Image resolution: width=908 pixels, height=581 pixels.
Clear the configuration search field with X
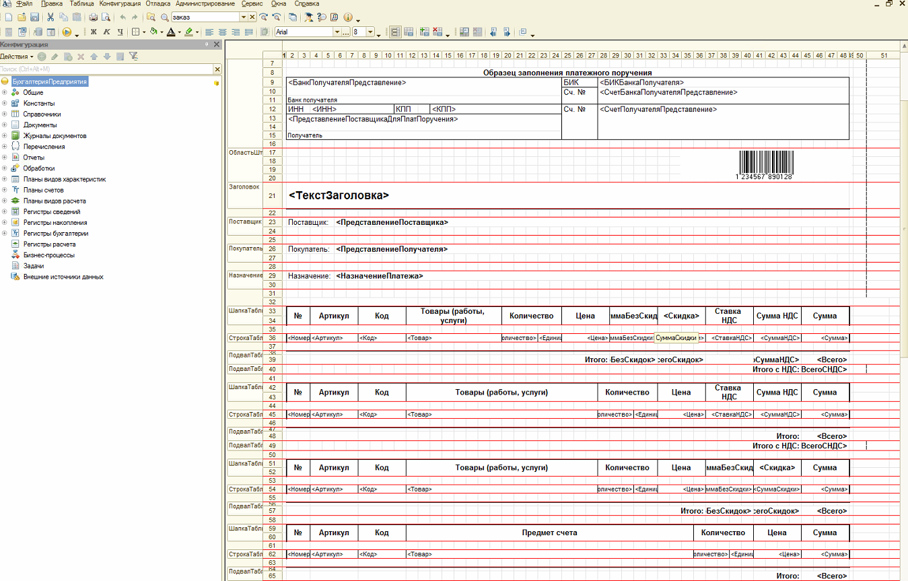click(217, 69)
